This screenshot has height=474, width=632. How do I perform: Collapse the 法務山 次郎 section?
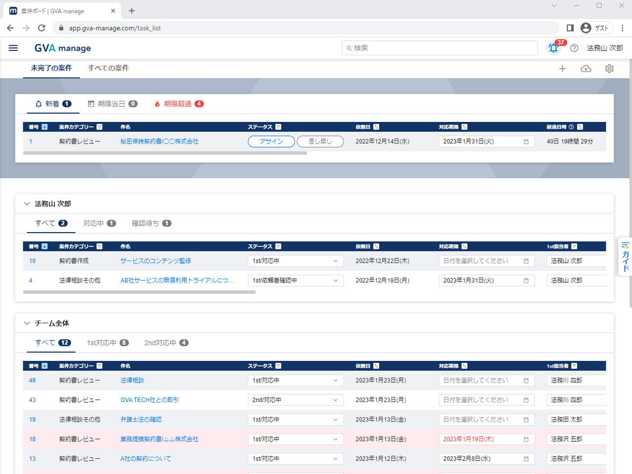tap(27, 203)
